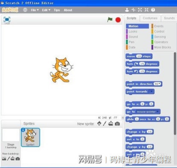Select the Pen block category

130,42
